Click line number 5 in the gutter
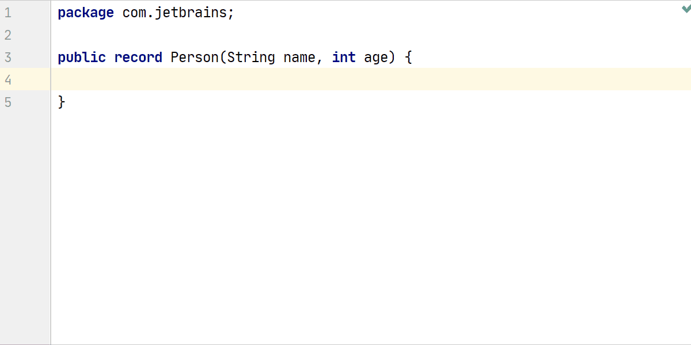 (8, 102)
